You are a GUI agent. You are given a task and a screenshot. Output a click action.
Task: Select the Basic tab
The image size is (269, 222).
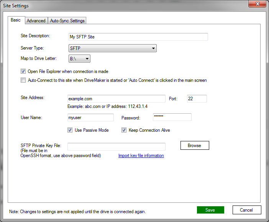coord(16,20)
